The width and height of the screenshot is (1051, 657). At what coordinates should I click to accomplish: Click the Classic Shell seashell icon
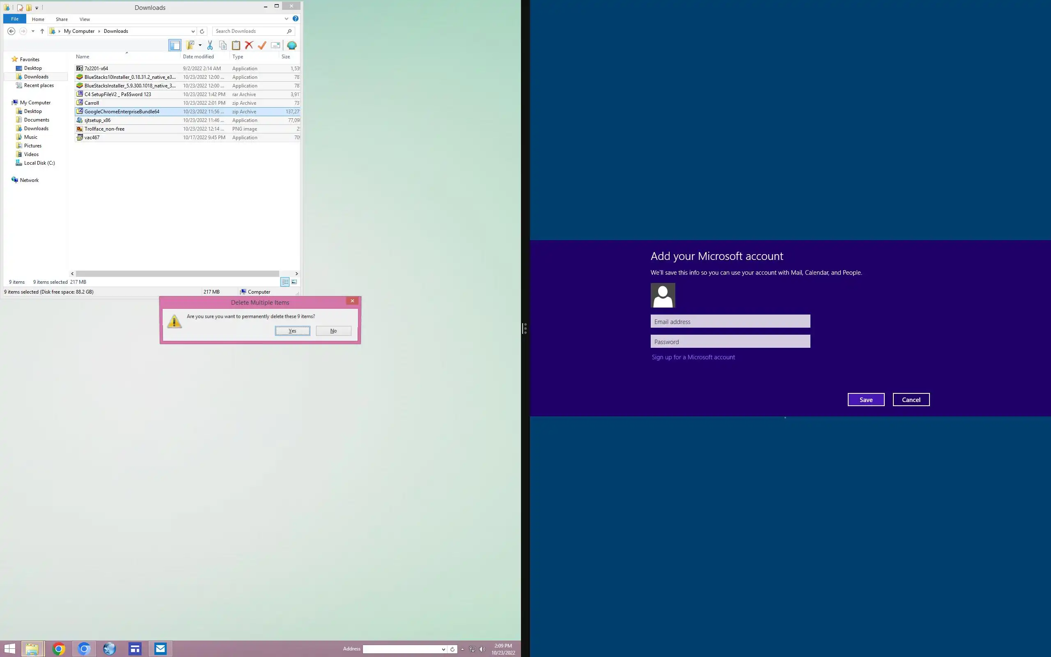pos(292,45)
